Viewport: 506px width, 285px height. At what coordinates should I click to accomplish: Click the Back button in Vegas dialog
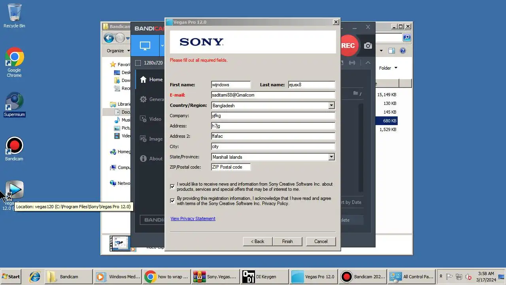(257, 241)
